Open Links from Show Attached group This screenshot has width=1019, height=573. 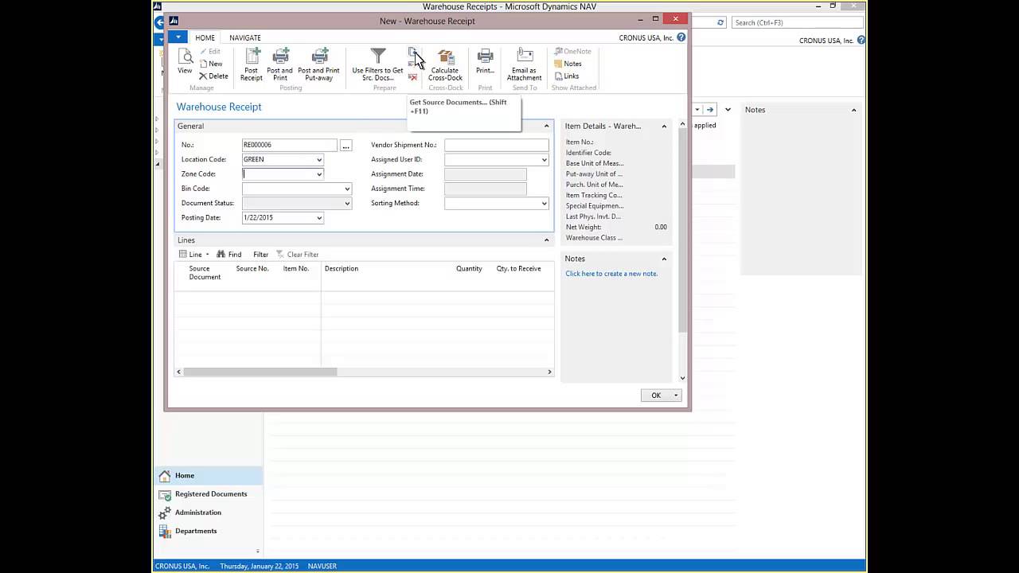pos(567,76)
